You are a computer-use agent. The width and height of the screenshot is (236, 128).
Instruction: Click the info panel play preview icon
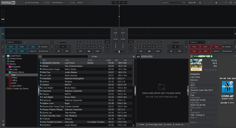pyautogui.click(x=192, y=56)
